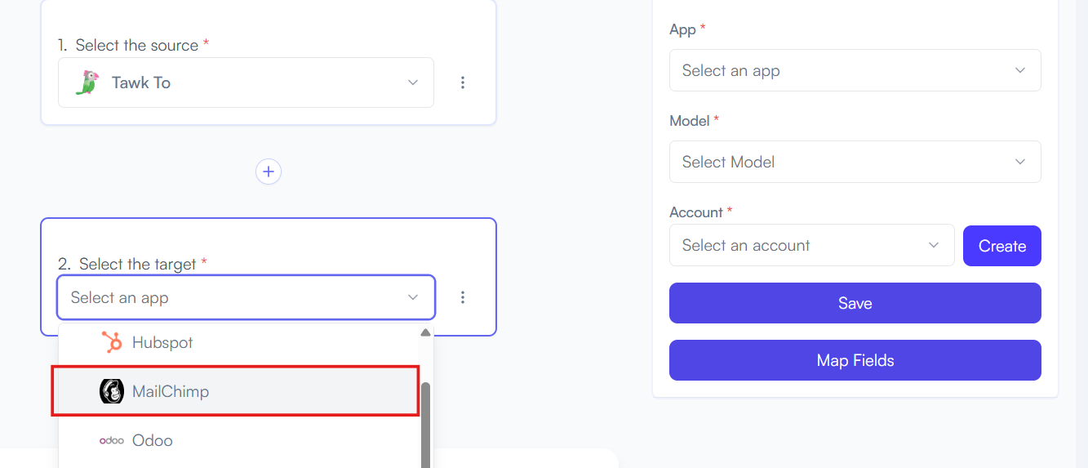Screen dimensions: 1088x468
Task: Click the app list scrollbar thumb
Action: pyautogui.click(x=425, y=424)
